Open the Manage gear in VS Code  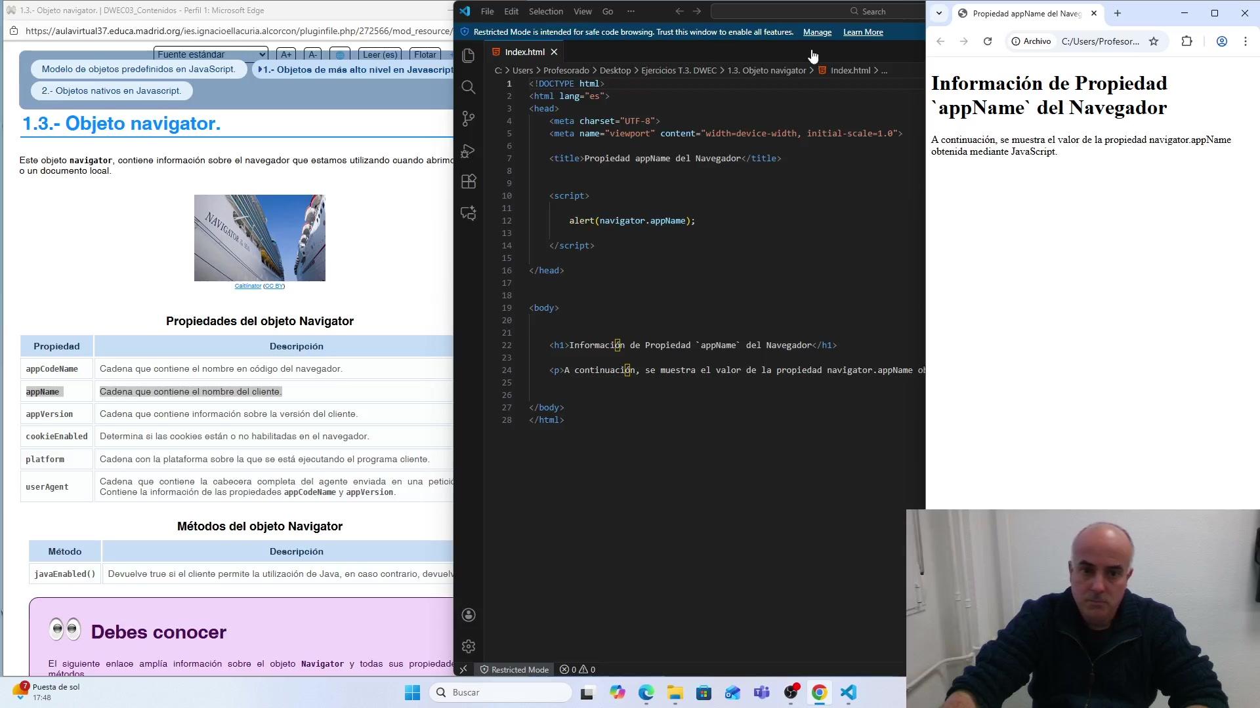(469, 646)
